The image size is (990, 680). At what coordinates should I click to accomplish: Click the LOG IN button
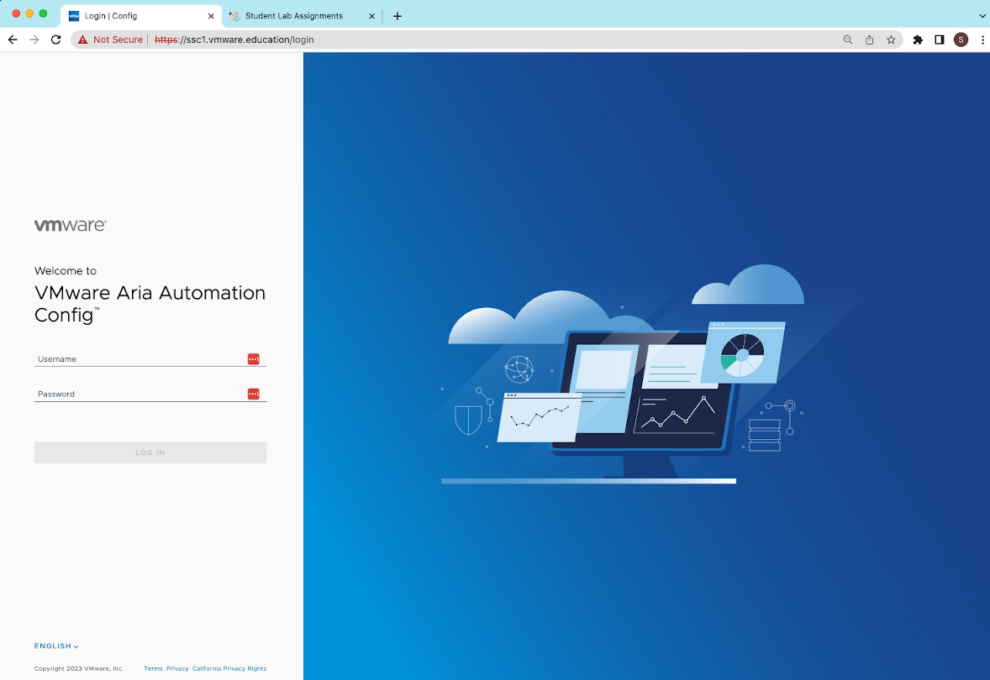(x=150, y=452)
